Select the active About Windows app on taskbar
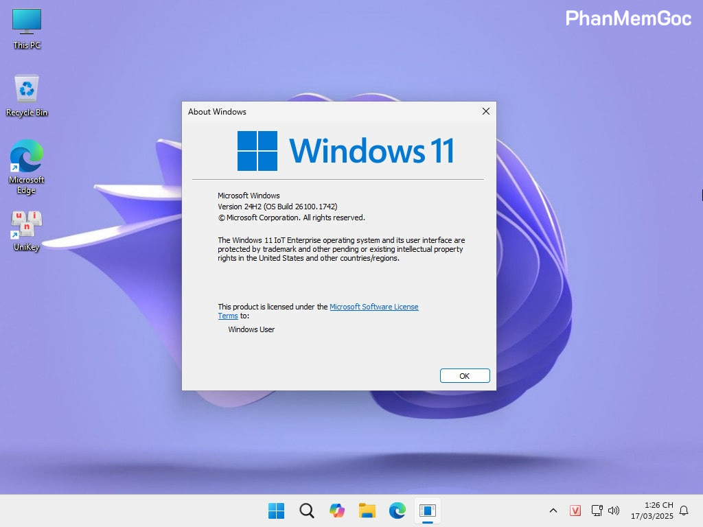The width and height of the screenshot is (703, 527). (x=428, y=511)
